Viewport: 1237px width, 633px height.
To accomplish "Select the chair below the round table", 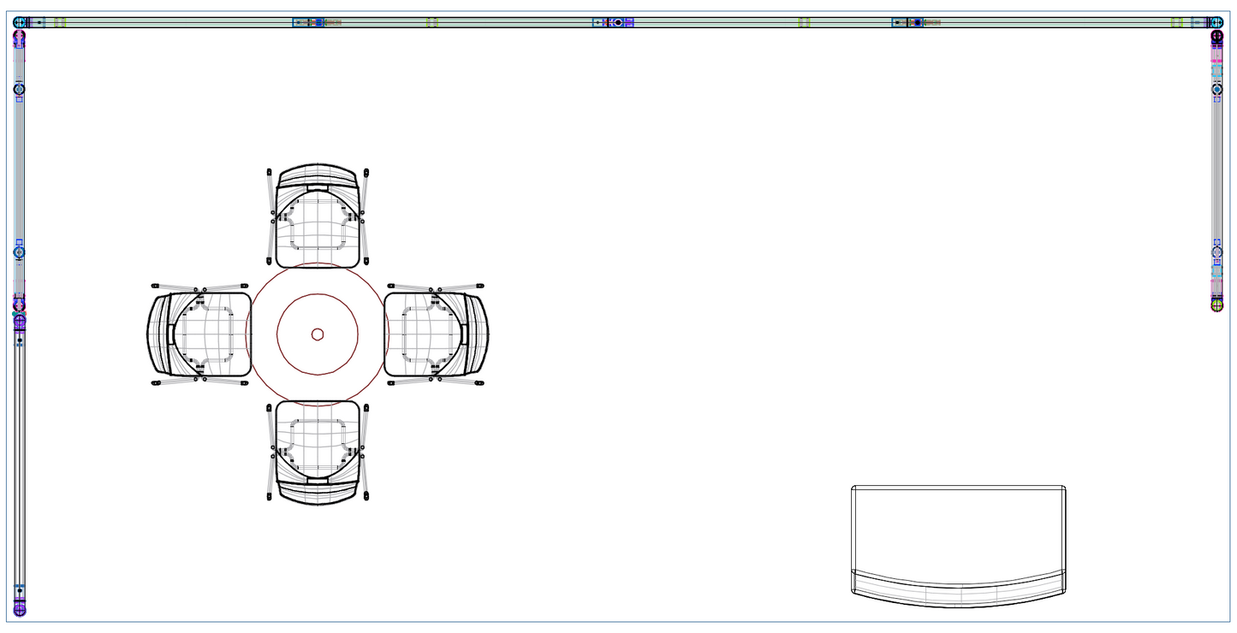I will (x=318, y=452).
